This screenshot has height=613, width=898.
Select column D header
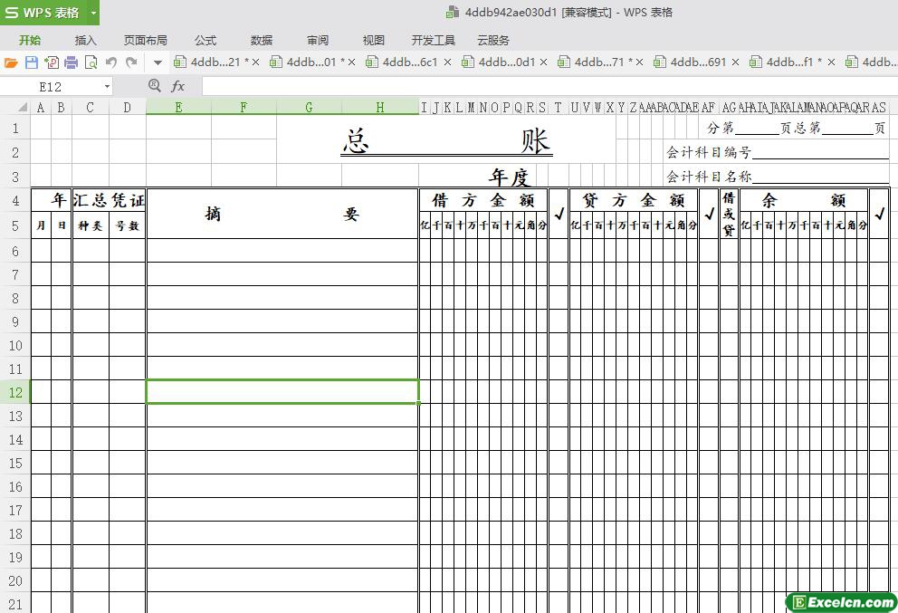click(x=127, y=107)
